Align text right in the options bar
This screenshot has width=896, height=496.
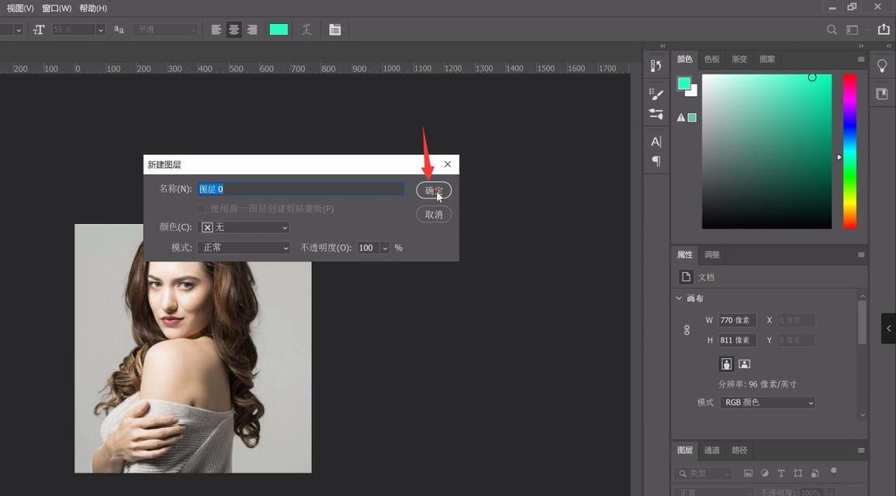pos(251,29)
